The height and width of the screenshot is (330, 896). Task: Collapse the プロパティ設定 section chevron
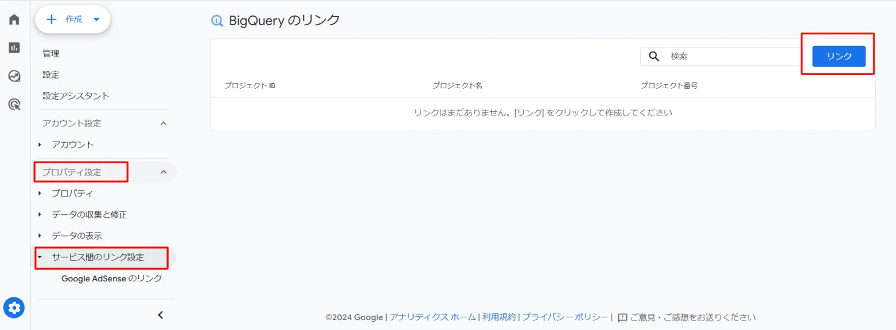[x=163, y=172]
